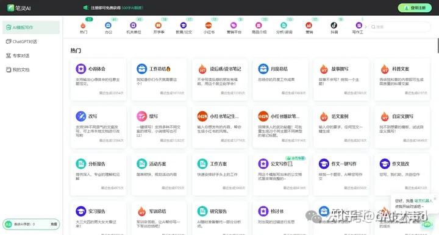The image size is (439, 235).
Task: Expand more categories with right chevron
Action: coord(365,27)
